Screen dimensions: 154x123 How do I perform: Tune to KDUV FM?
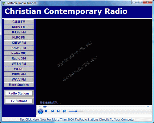click(19, 27)
